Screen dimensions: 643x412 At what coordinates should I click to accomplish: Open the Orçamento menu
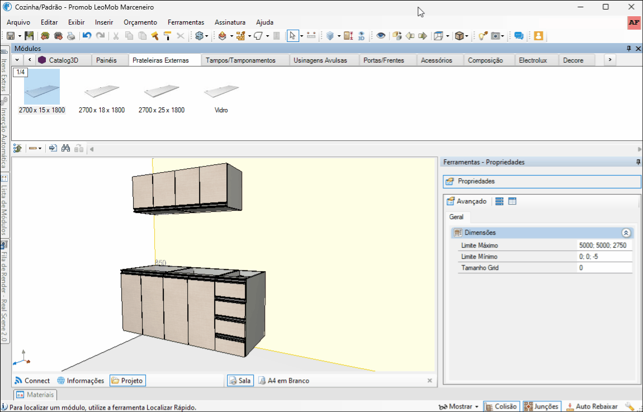(x=140, y=22)
